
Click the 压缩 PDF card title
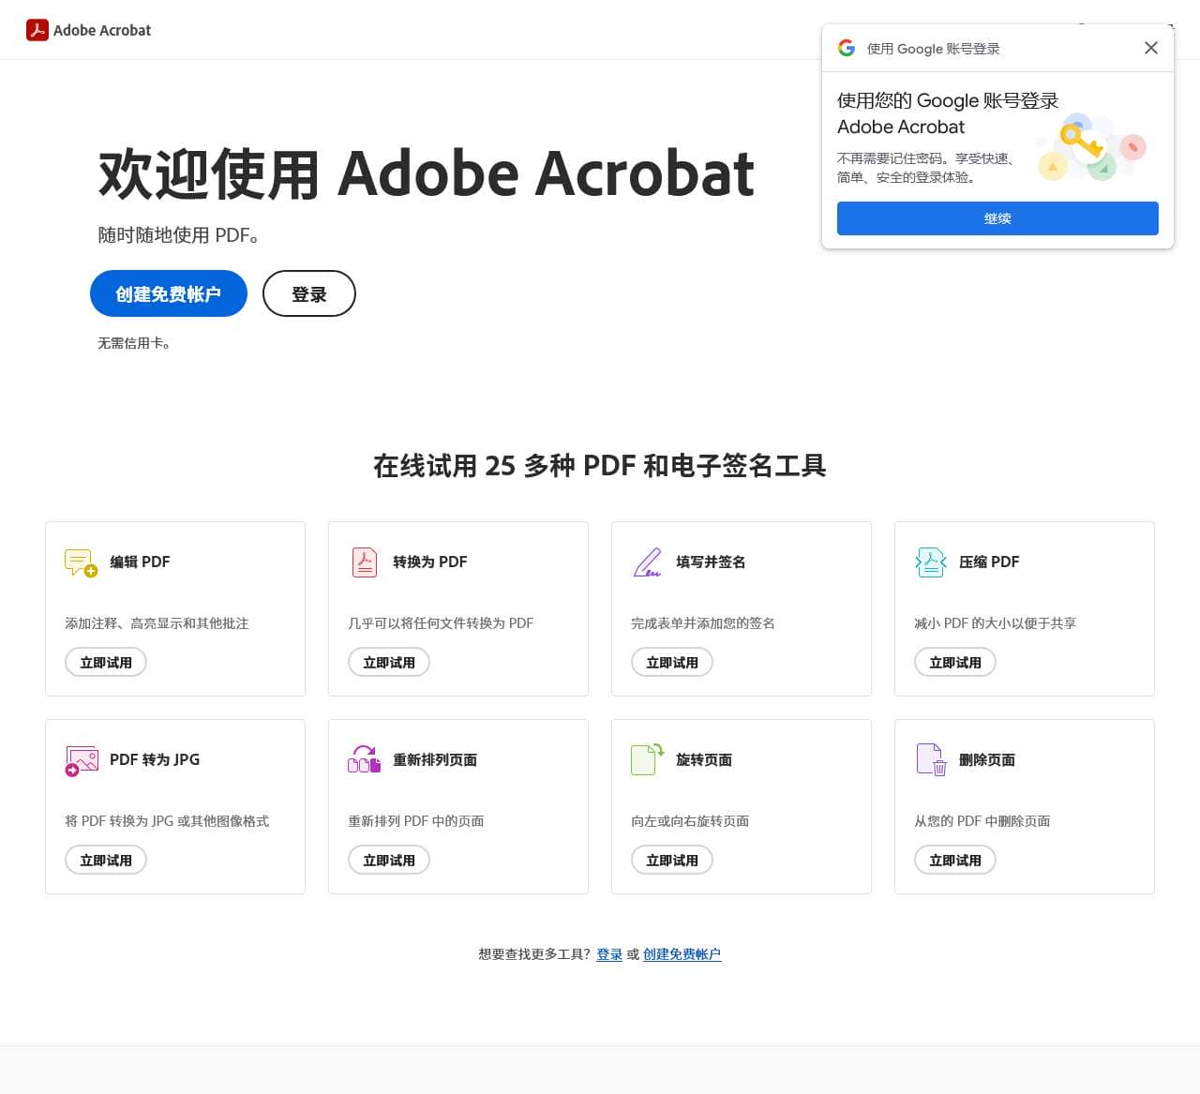989,562
